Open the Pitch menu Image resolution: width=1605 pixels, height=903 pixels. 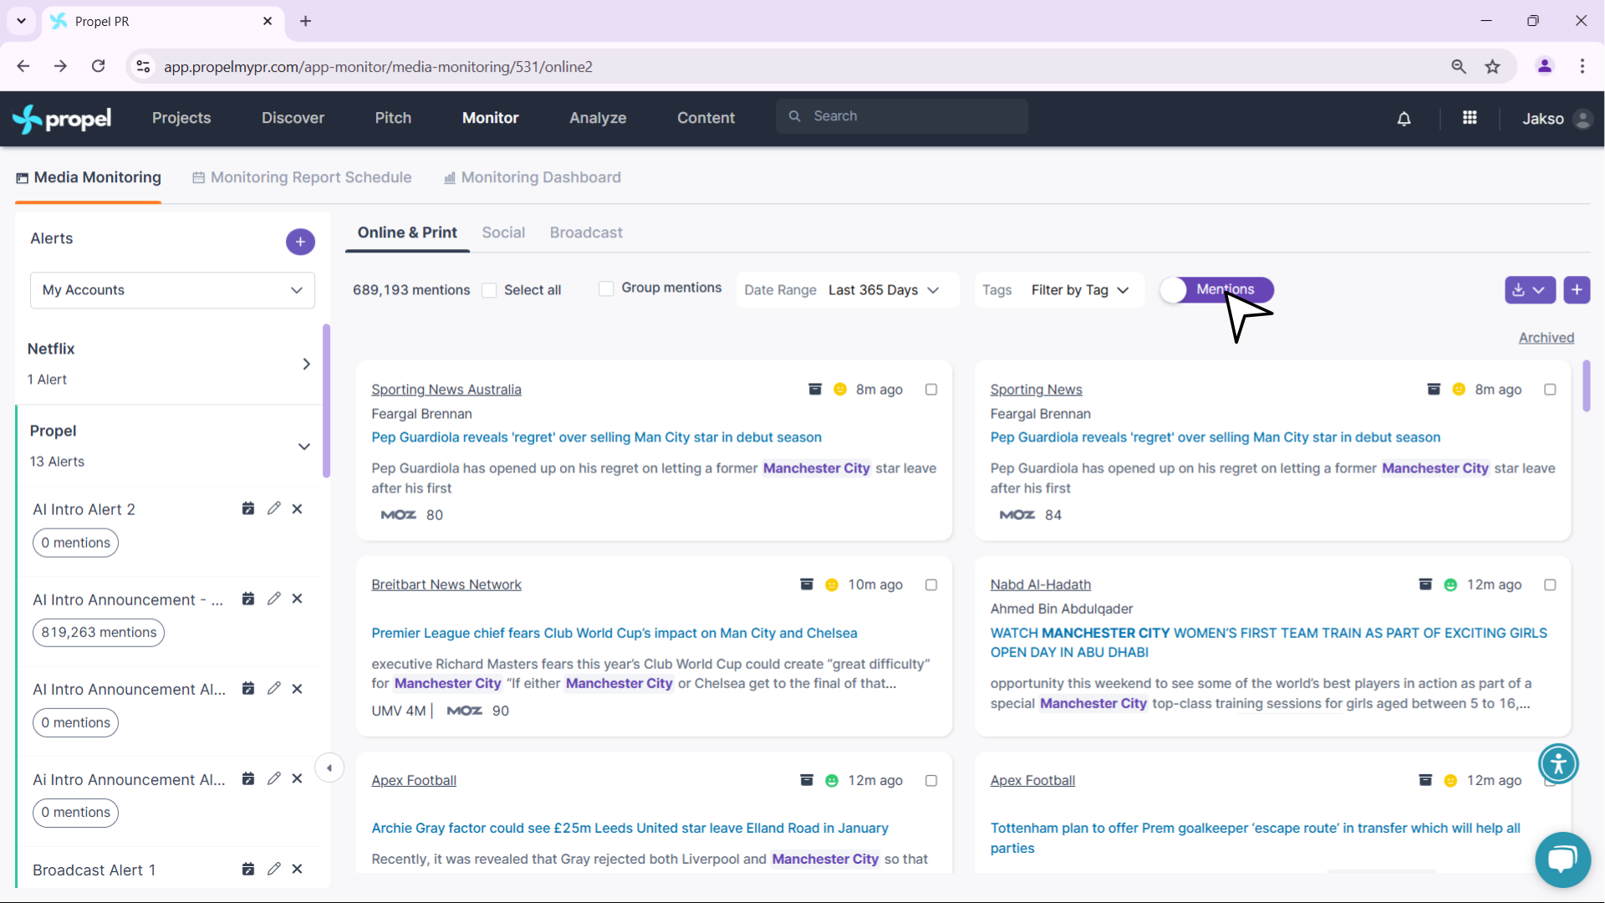(x=393, y=118)
